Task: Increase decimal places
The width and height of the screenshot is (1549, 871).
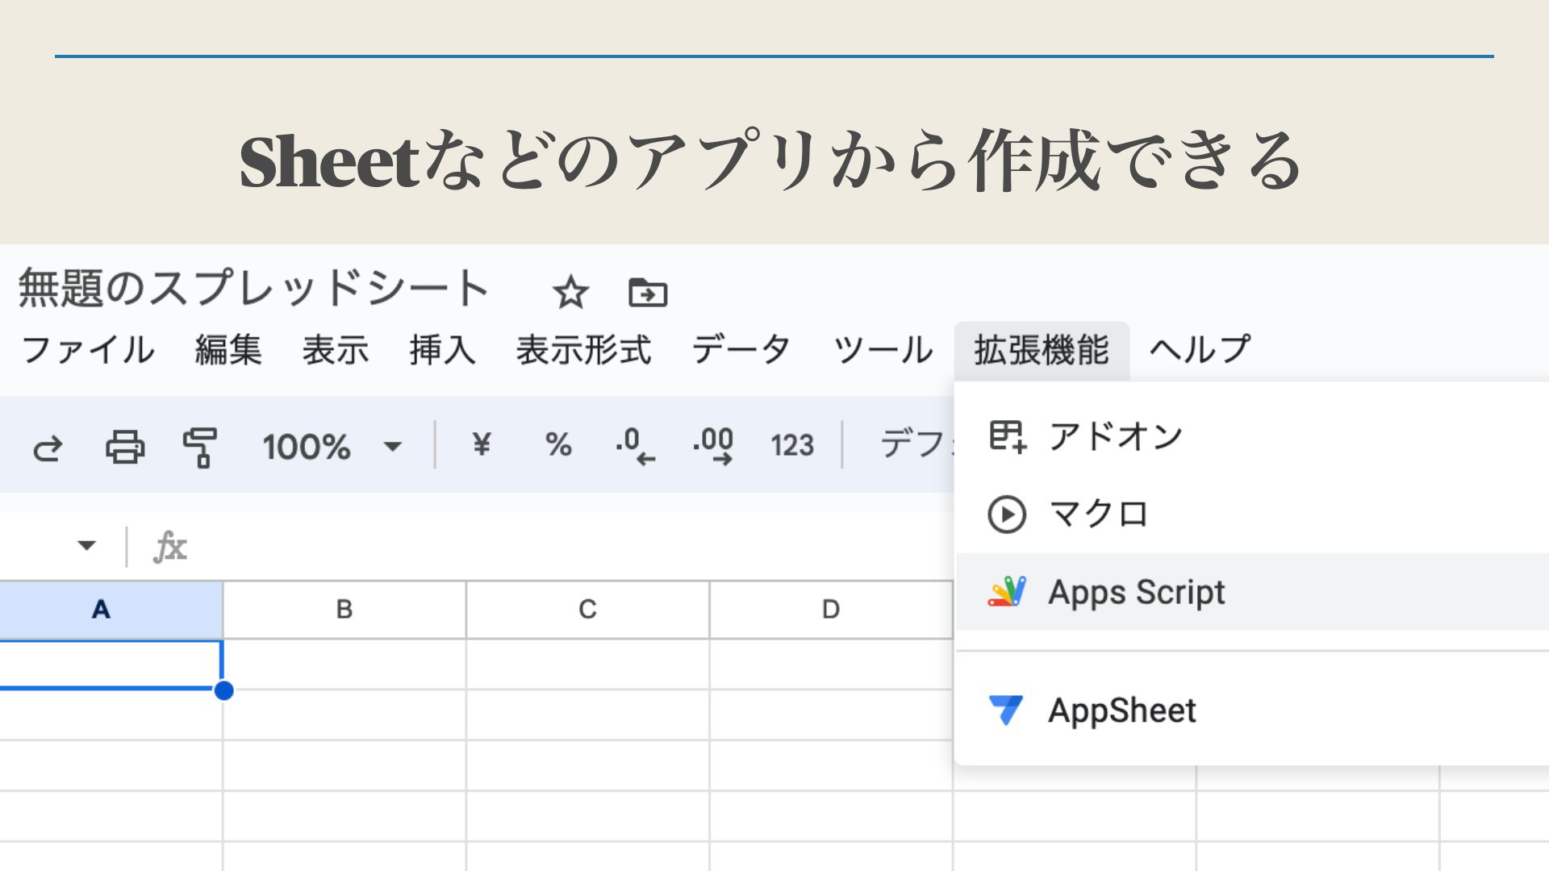Action: (x=713, y=446)
